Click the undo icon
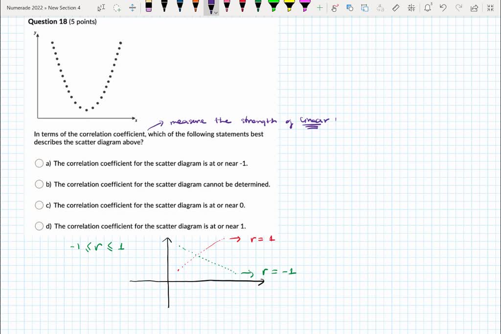501x334 pixels. point(443,8)
